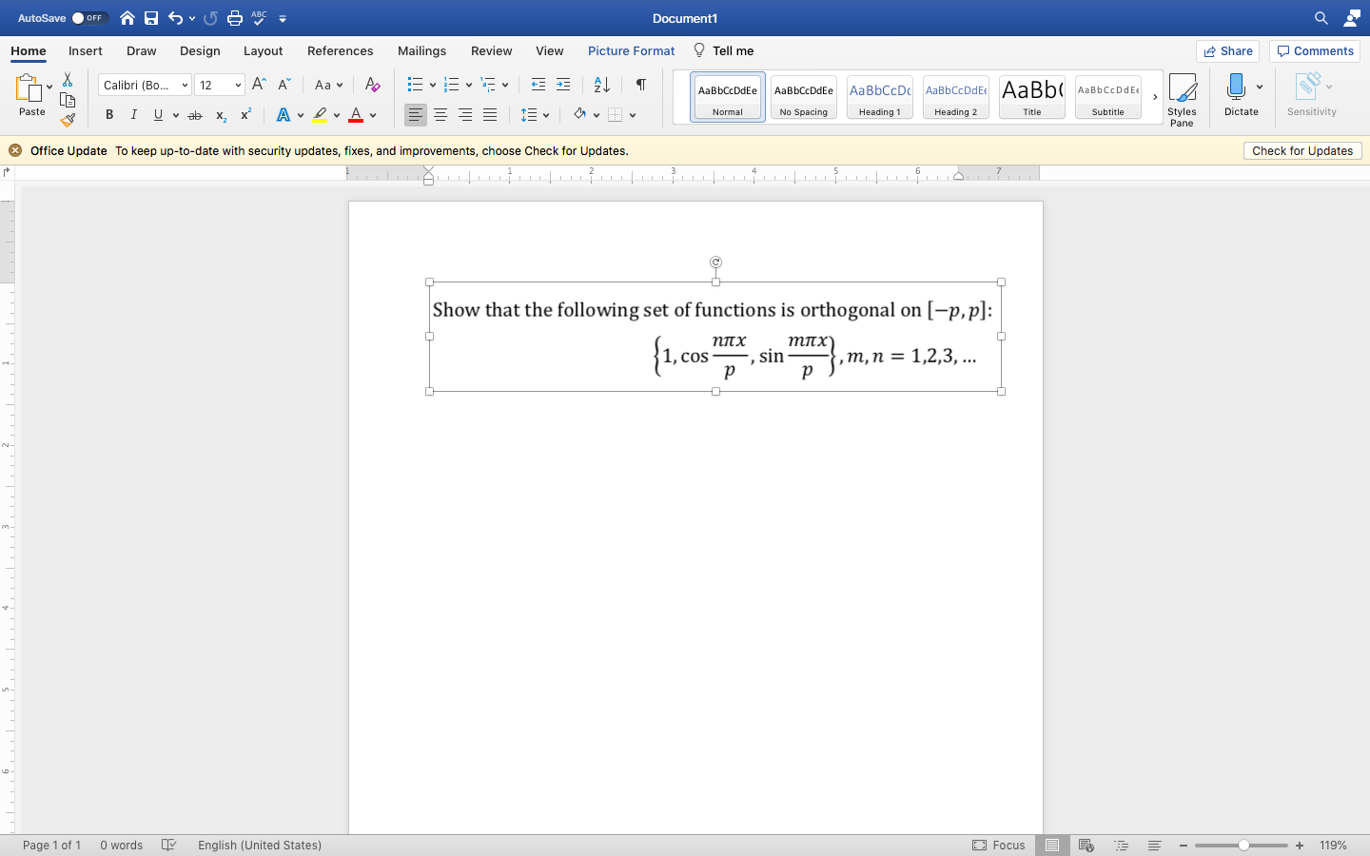
Task: Expand the text highlight color options
Action: (337, 115)
